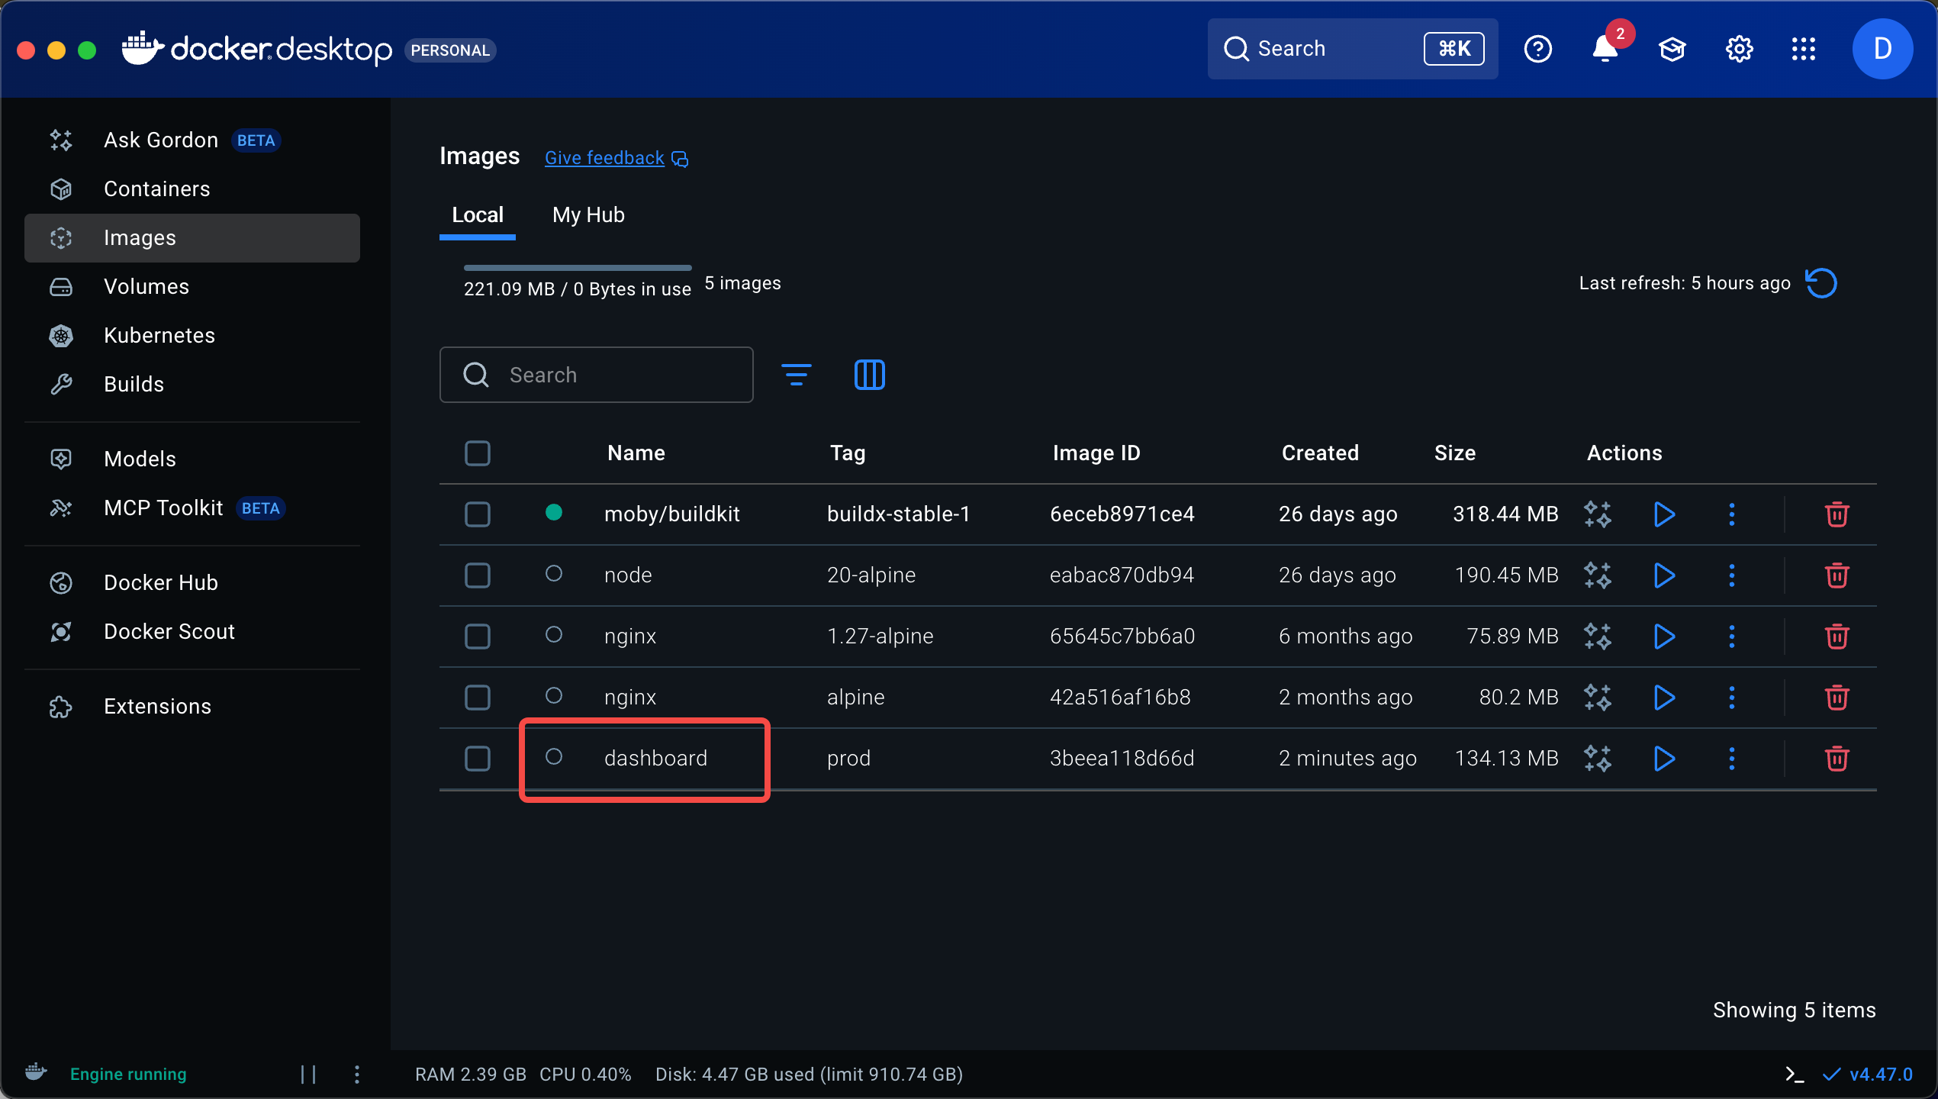
Task: Go to Volumes in sidebar
Action: point(192,287)
